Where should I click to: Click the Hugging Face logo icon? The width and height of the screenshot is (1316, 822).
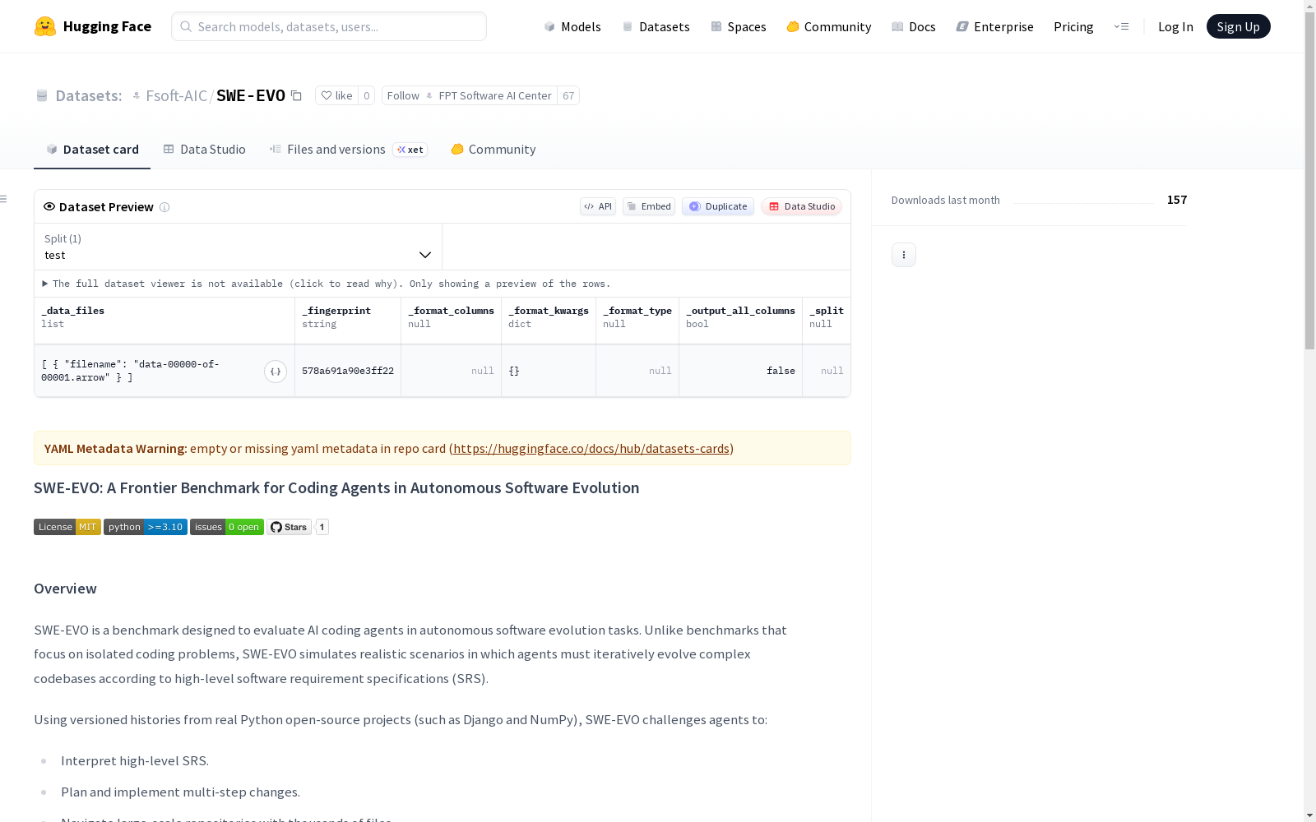[x=45, y=26]
